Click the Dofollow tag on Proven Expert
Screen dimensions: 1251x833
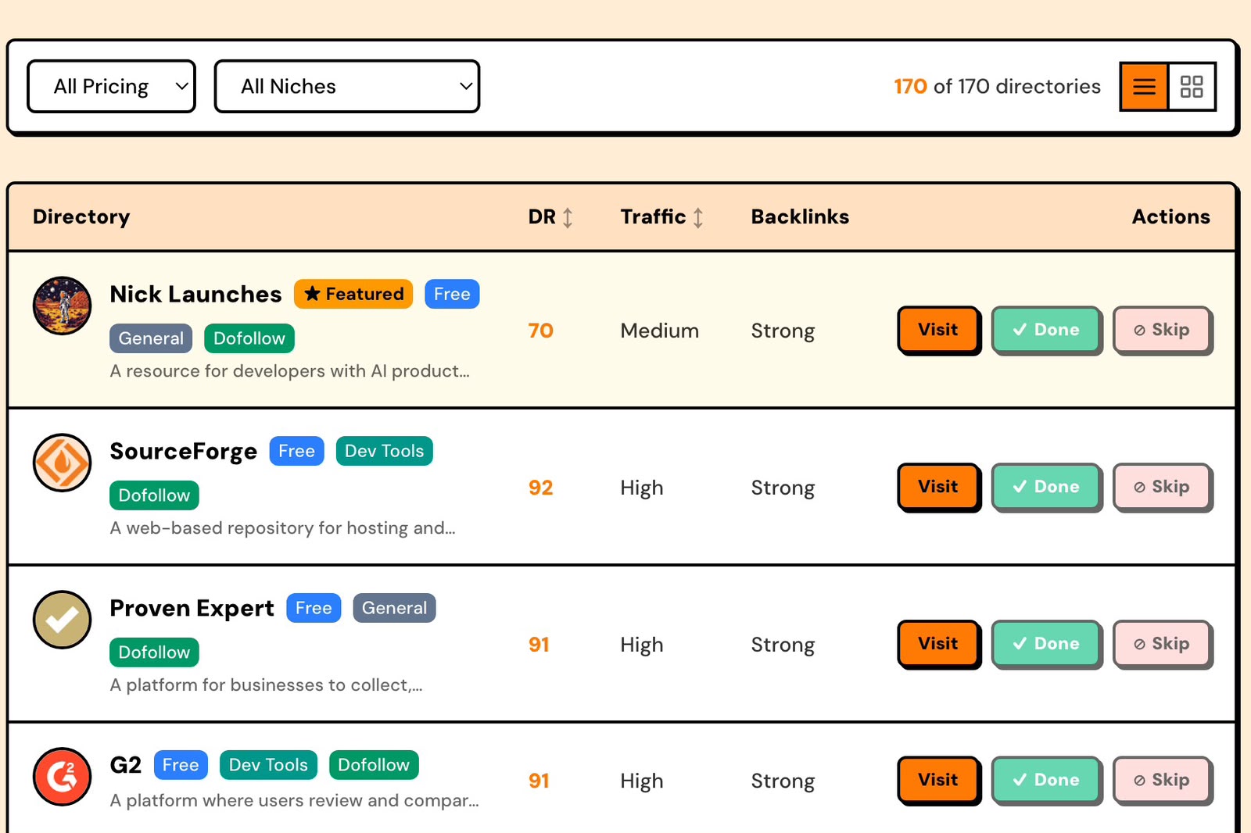[154, 652]
